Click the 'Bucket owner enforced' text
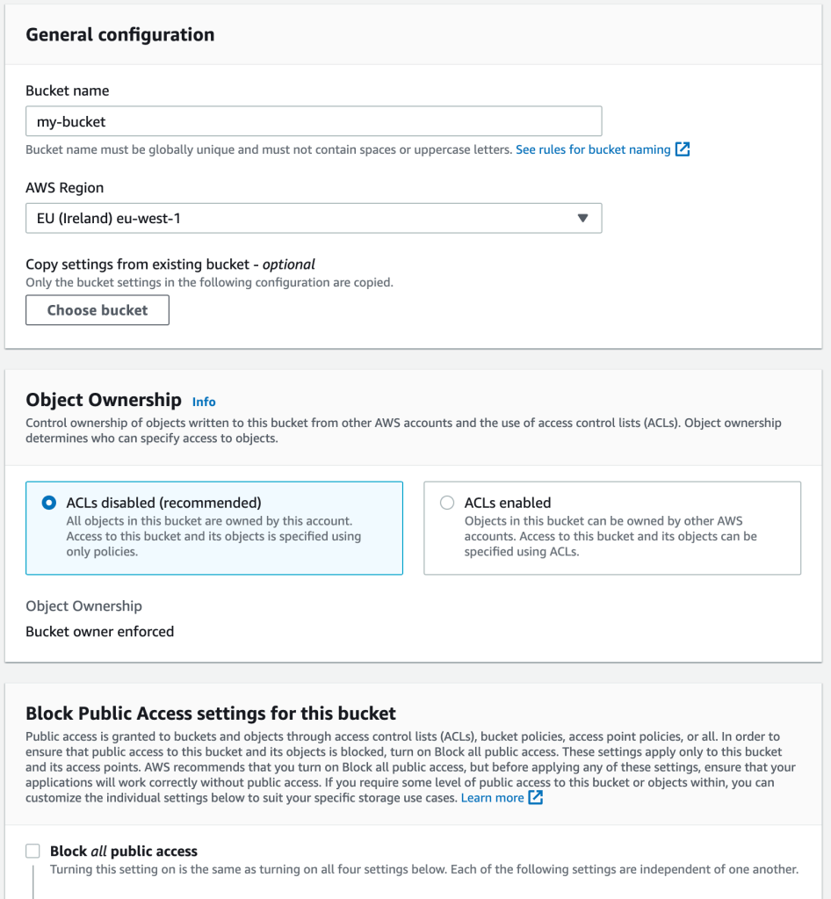 [100, 631]
